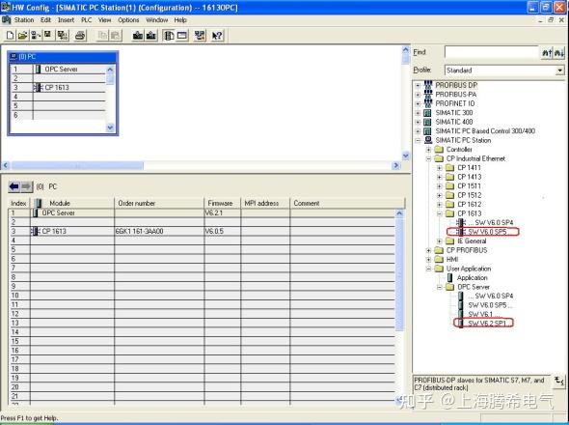
Task: Click the greyed Paste toolbar icon
Action: [x=116, y=36]
